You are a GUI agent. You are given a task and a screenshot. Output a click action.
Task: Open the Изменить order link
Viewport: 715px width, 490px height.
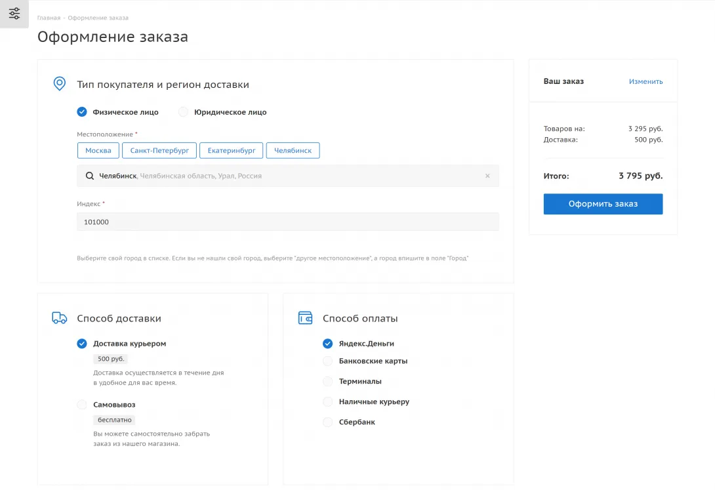(x=645, y=81)
